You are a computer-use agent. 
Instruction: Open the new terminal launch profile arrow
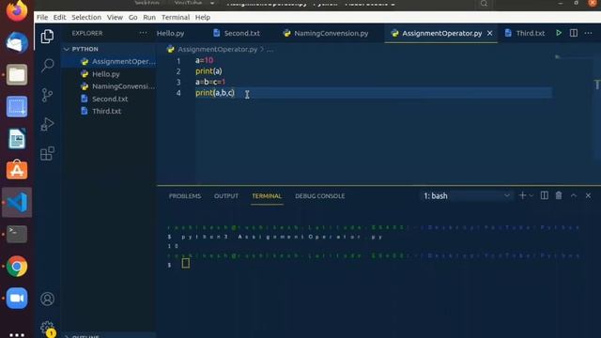pos(532,196)
